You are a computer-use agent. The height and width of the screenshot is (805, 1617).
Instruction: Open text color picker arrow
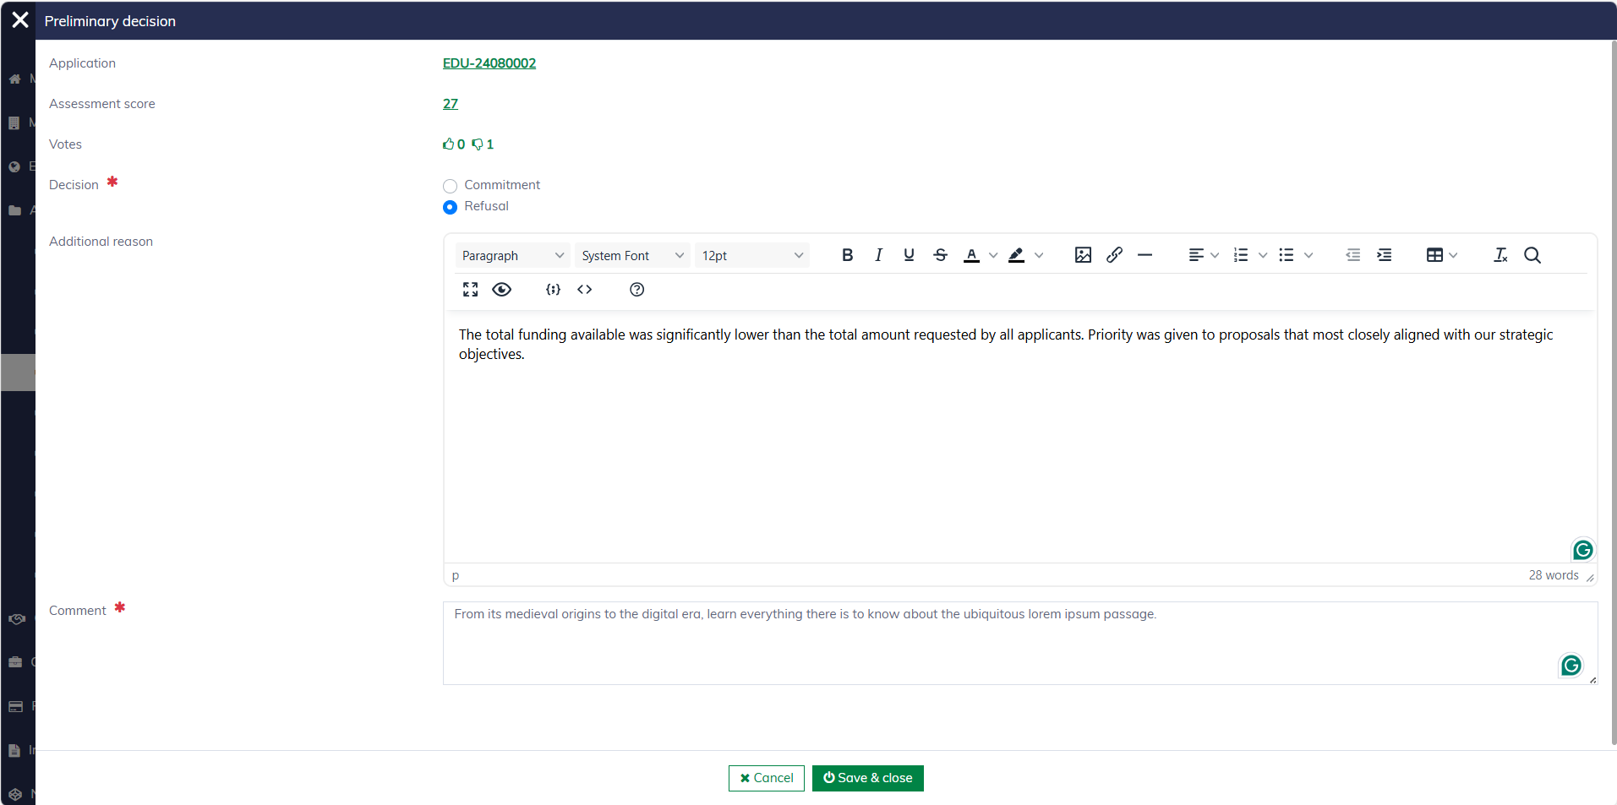[993, 255]
